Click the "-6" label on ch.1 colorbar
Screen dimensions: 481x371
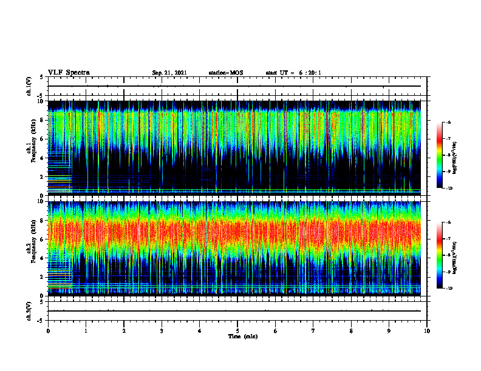[448, 122]
